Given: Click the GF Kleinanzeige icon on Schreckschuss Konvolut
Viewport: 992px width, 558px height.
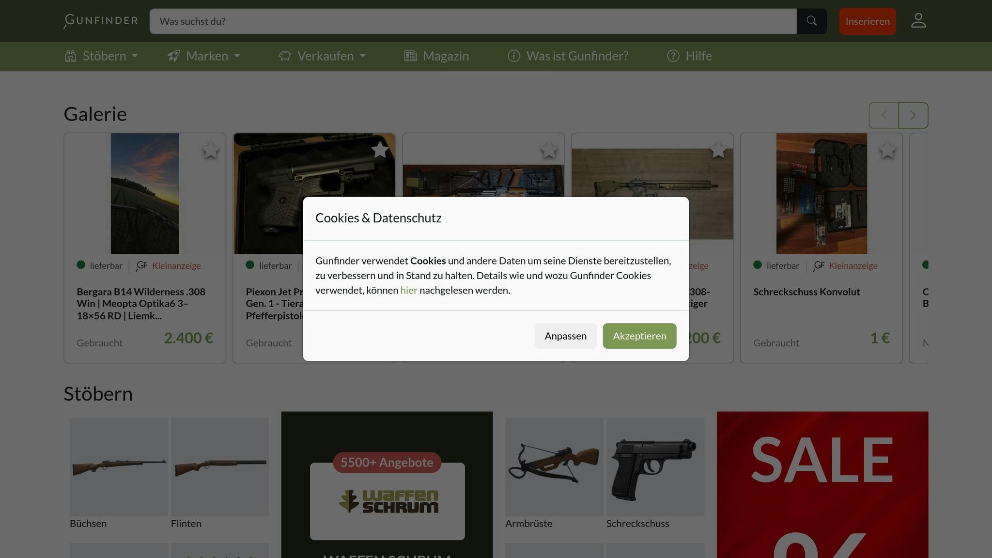Looking at the screenshot, I should click(x=819, y=265).
